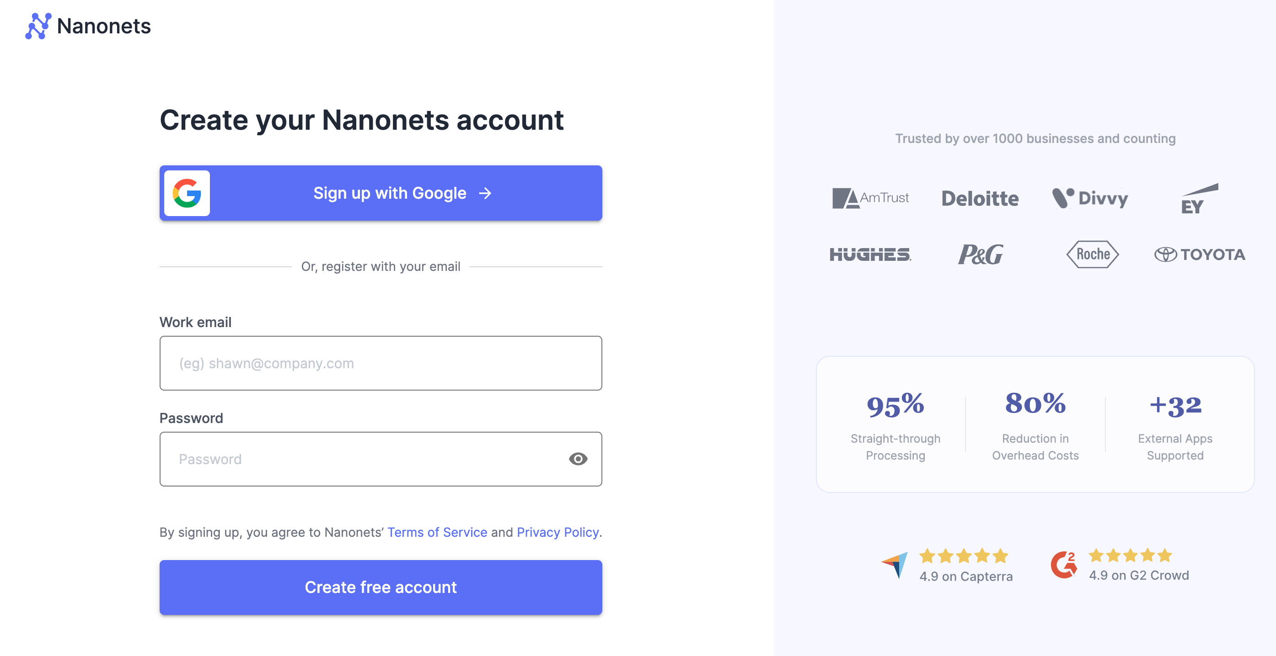Click the EY company logo
This screenshot has width=1276, height=656.
coord(1199,199)
